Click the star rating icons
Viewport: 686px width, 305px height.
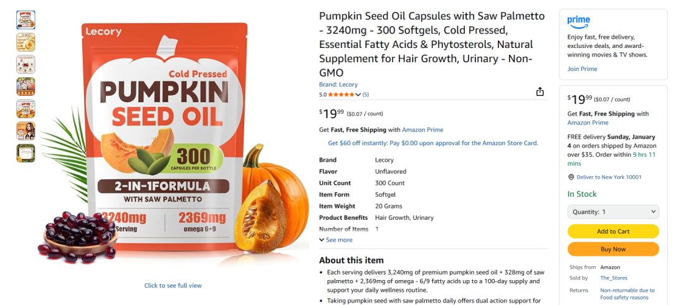[x=341, y=95]
